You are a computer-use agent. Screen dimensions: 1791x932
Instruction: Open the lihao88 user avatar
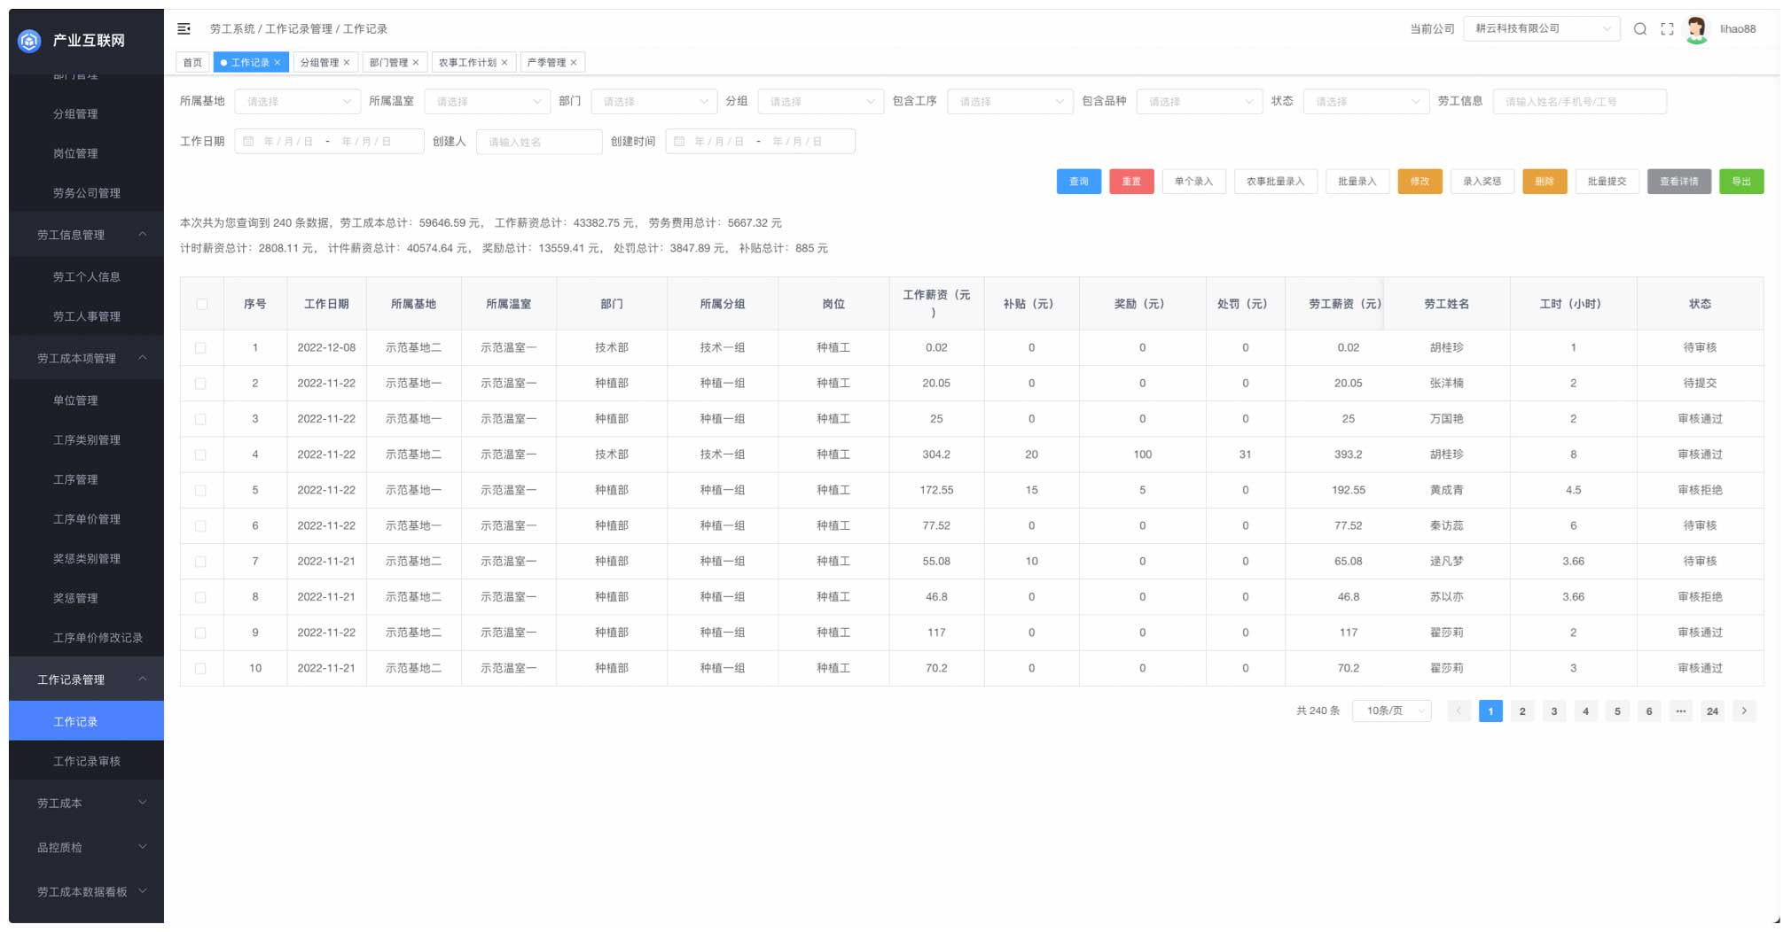click(x=1696, y=29)
